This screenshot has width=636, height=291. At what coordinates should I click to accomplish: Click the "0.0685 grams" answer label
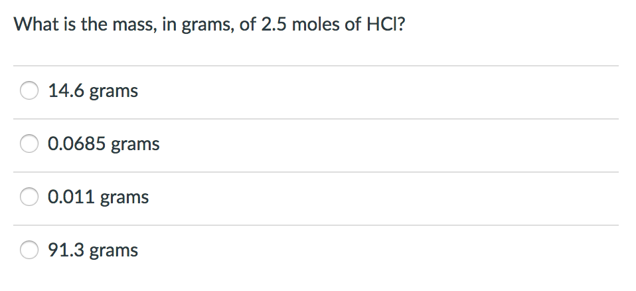[x=104, y=144]
